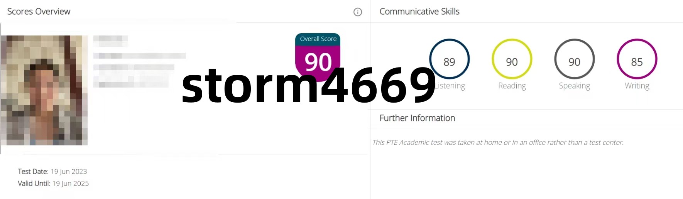Click the PTE Academic home test note
The height and width of the screenshot is (199, 683).
point(498,142)
